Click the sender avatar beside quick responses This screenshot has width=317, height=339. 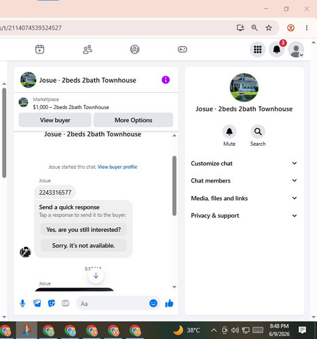[x=25, y=252]
